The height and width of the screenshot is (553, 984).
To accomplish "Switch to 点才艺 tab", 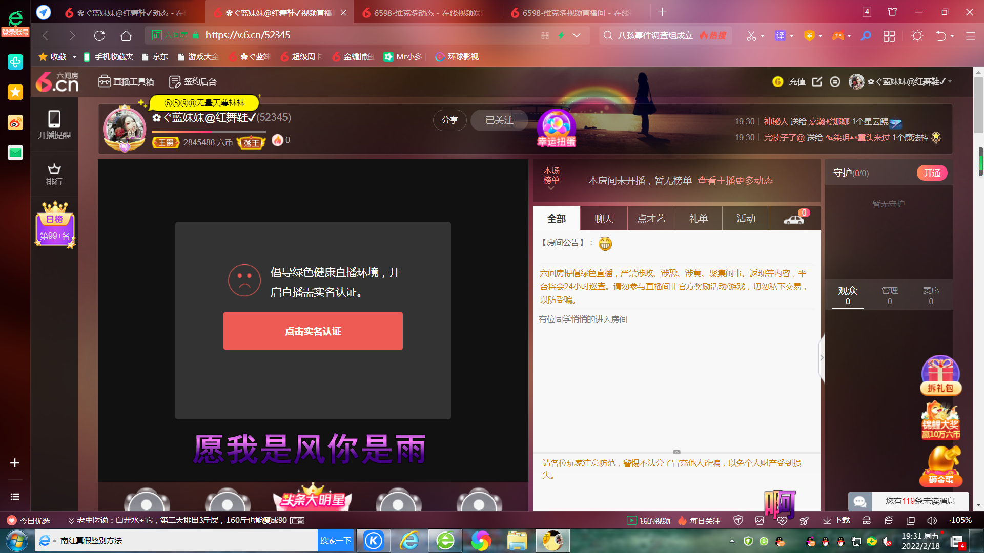I will [x=651, y=219].
